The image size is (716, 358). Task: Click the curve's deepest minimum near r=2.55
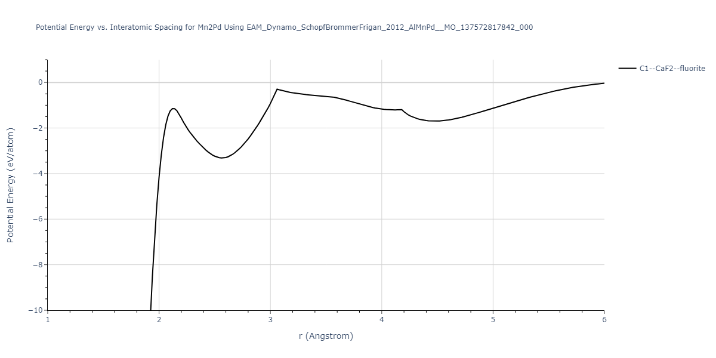[221, 158]
